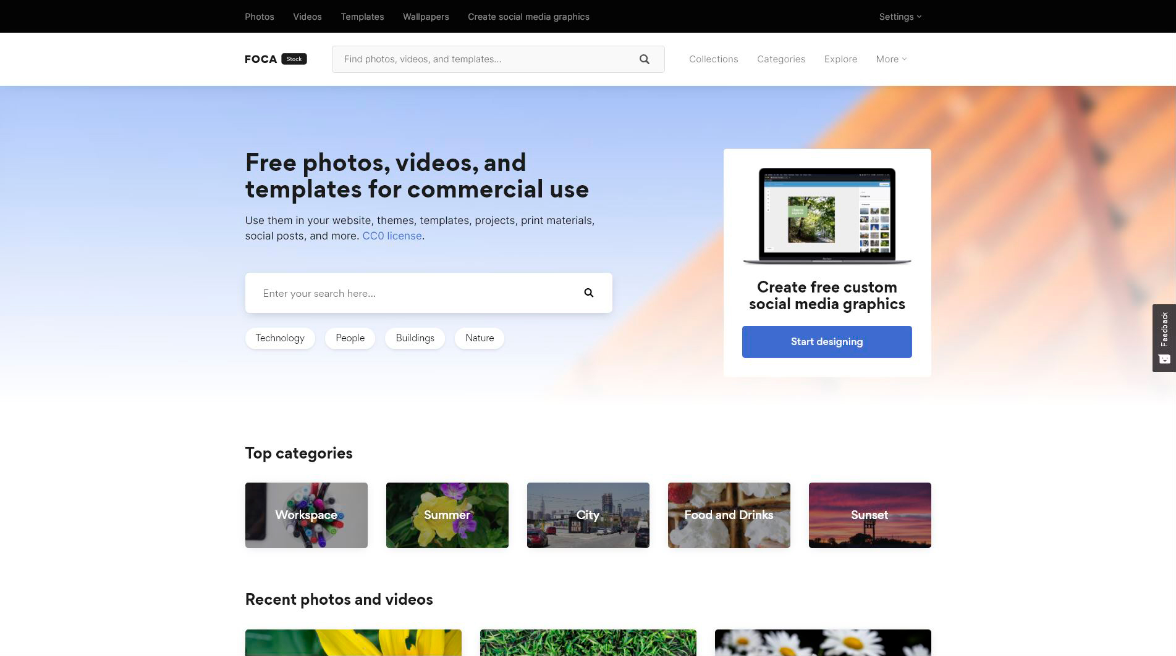
Task: Open the CC0 license link
Action: pos(392,236)
